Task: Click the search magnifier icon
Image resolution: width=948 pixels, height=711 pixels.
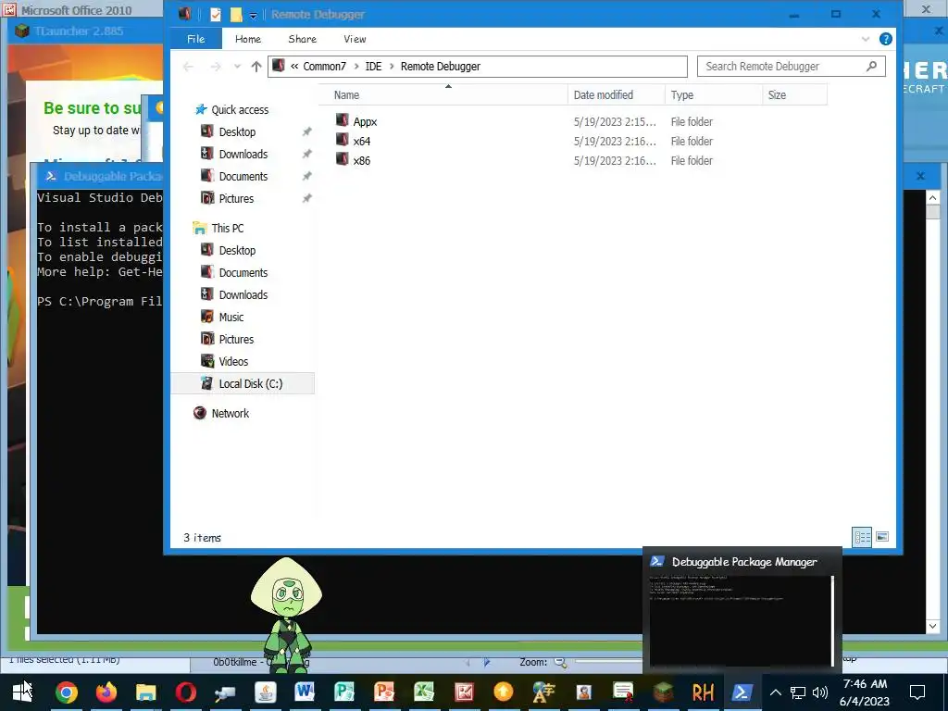Action: click(x=871, y=67)
